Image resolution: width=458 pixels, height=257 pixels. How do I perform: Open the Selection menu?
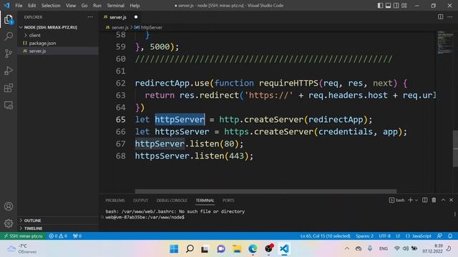[51, 6]
